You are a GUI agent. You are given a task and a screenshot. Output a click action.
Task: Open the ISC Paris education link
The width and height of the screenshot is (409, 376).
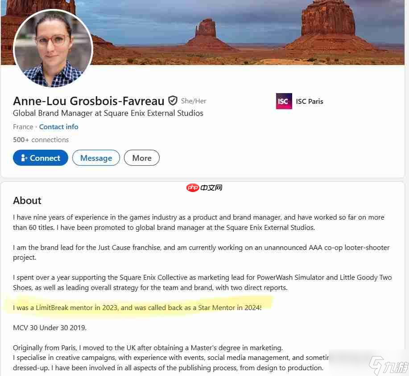[310, 102]
